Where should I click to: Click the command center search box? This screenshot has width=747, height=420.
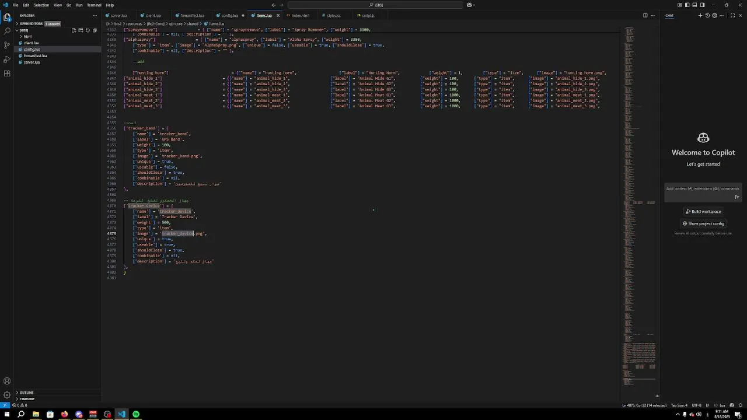[x=376, y=5]
